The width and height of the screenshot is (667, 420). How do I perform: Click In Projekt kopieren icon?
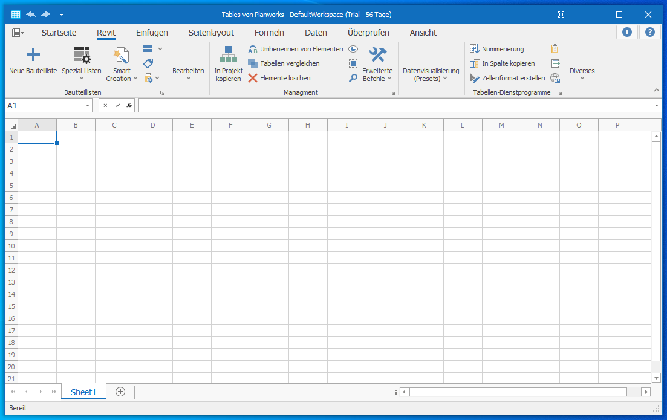[228, 55]
